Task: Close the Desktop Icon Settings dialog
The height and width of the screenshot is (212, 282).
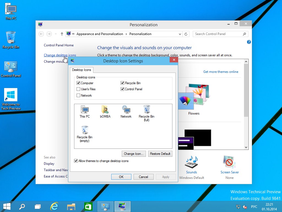Action: 174,60
